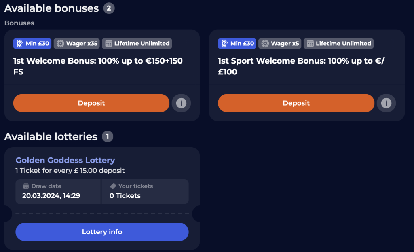Toggle the Lifetime Unlimited badge on the Sport bonus
The image size is (414, 252).
[x=338, y=43]
